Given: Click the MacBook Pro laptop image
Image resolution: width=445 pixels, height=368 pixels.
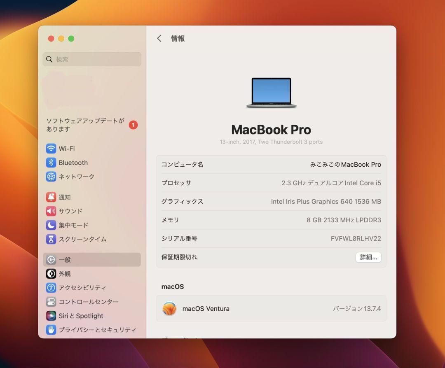Looking at the screenshot, I should (x=271, y=93).
